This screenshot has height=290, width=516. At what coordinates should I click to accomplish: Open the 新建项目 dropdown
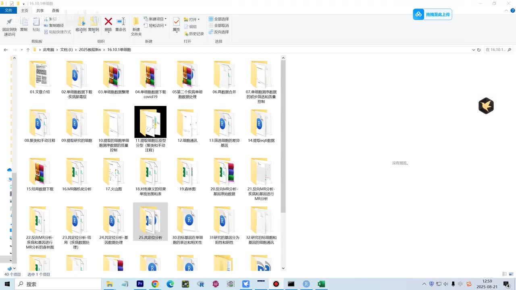point(155,19)
